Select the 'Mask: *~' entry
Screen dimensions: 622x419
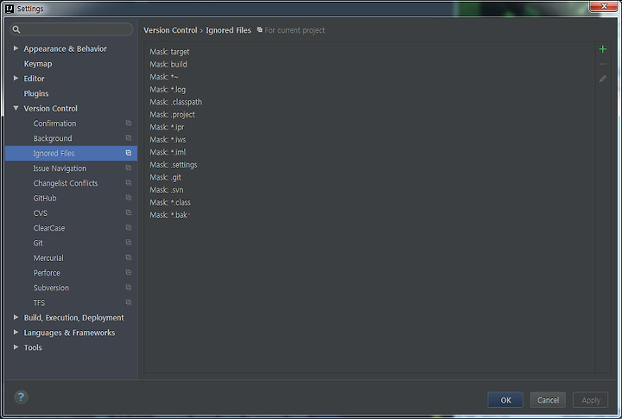(x=164, y=77)
